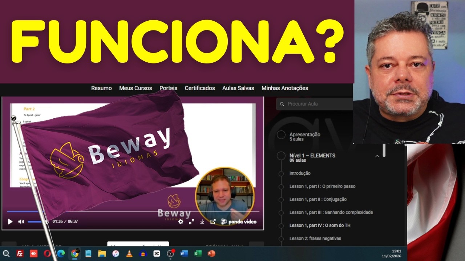Toggle completion circle for Lesson 1, part I
465x261 pixels.
[x=281, y=187]
